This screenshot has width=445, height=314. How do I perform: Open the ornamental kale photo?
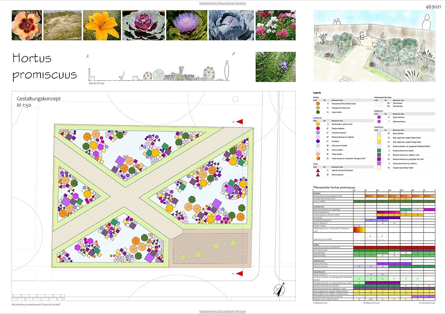[144, 25]
